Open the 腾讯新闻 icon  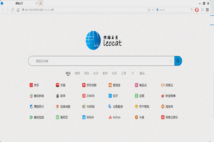[31, 96]
